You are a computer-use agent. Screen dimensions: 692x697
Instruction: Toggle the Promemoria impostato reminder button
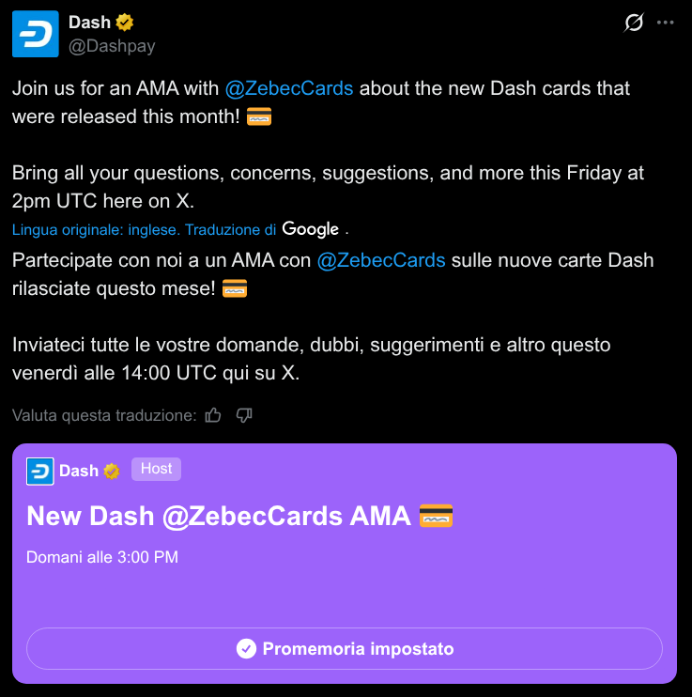345,648
